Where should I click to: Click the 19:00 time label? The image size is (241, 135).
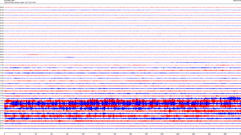pos(2,106)
